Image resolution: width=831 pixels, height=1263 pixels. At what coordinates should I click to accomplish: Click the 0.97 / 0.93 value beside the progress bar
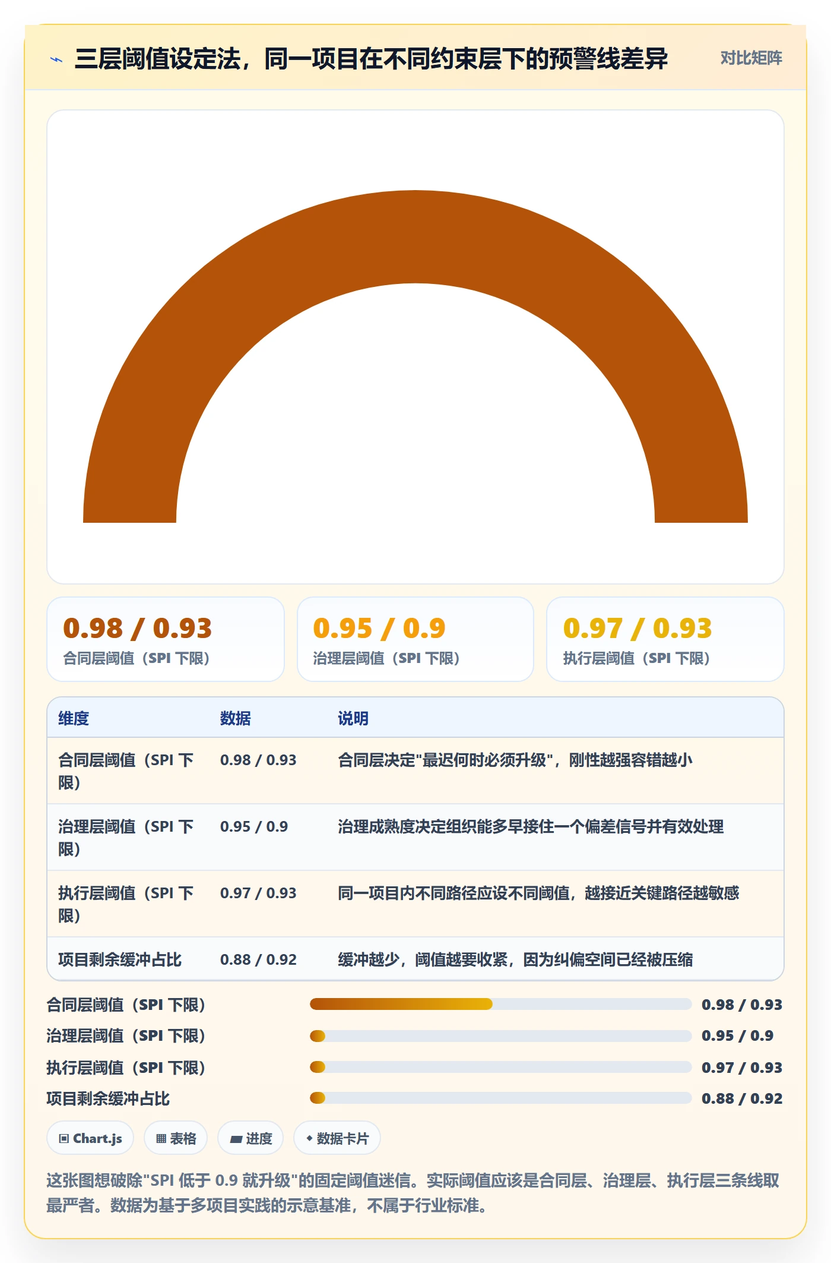coord(742,1068)
